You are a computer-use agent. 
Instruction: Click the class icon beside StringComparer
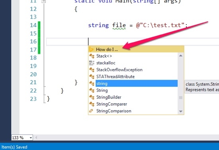[92, 104]
